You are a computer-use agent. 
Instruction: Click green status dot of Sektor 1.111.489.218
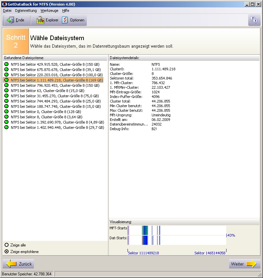tap(6, 80)
